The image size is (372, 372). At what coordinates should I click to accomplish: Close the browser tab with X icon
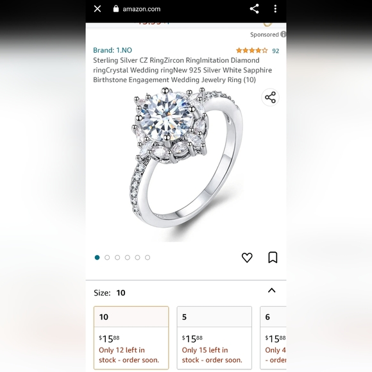pyautogui.click(x=97, y=9)
